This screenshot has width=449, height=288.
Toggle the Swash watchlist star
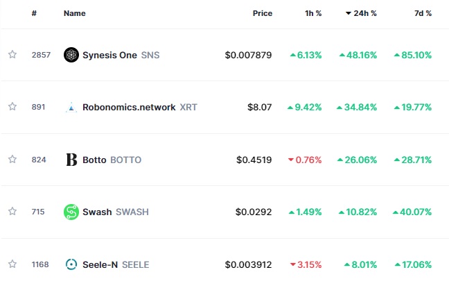(12, 212)
